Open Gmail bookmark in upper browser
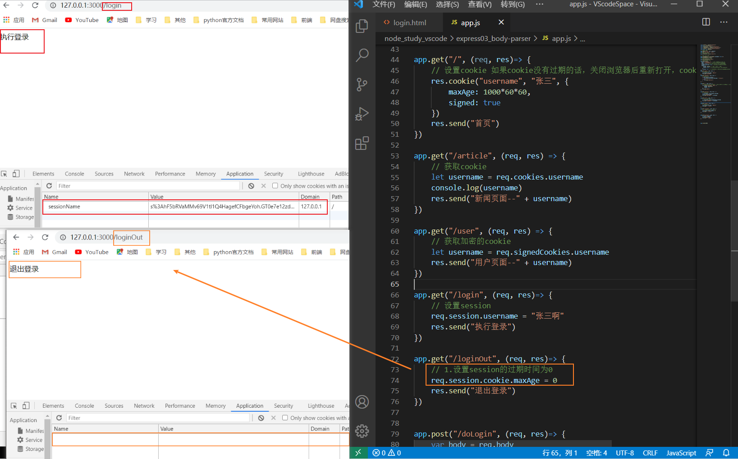 click(45, 20)
